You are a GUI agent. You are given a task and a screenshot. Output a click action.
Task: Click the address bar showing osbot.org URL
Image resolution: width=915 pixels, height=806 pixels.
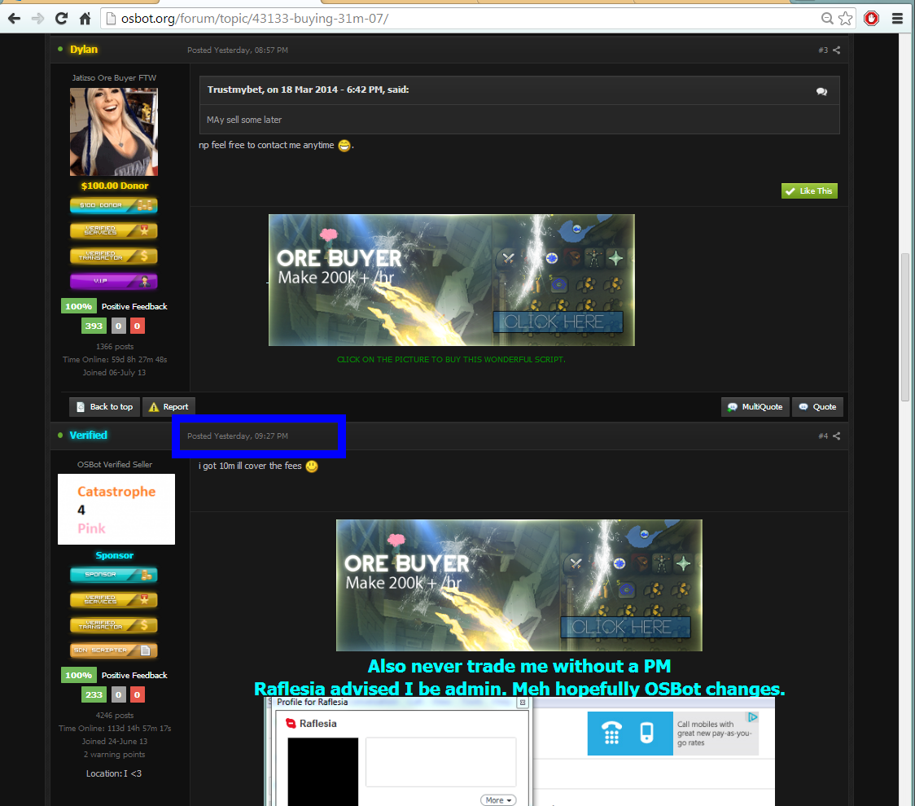point(461,19)
